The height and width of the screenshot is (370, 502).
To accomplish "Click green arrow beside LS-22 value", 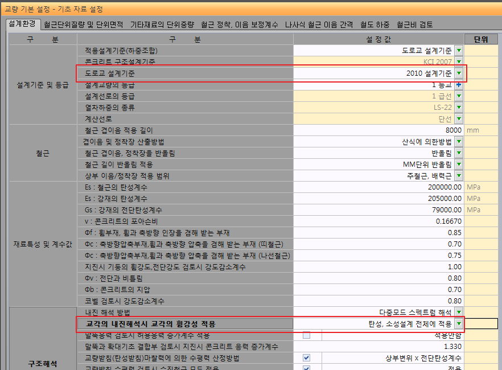I will tap(459, 107).
